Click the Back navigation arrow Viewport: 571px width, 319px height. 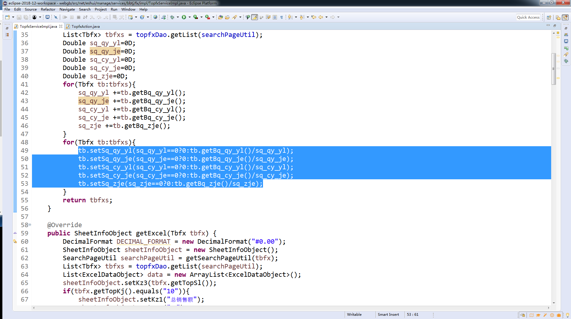[321, 17]
